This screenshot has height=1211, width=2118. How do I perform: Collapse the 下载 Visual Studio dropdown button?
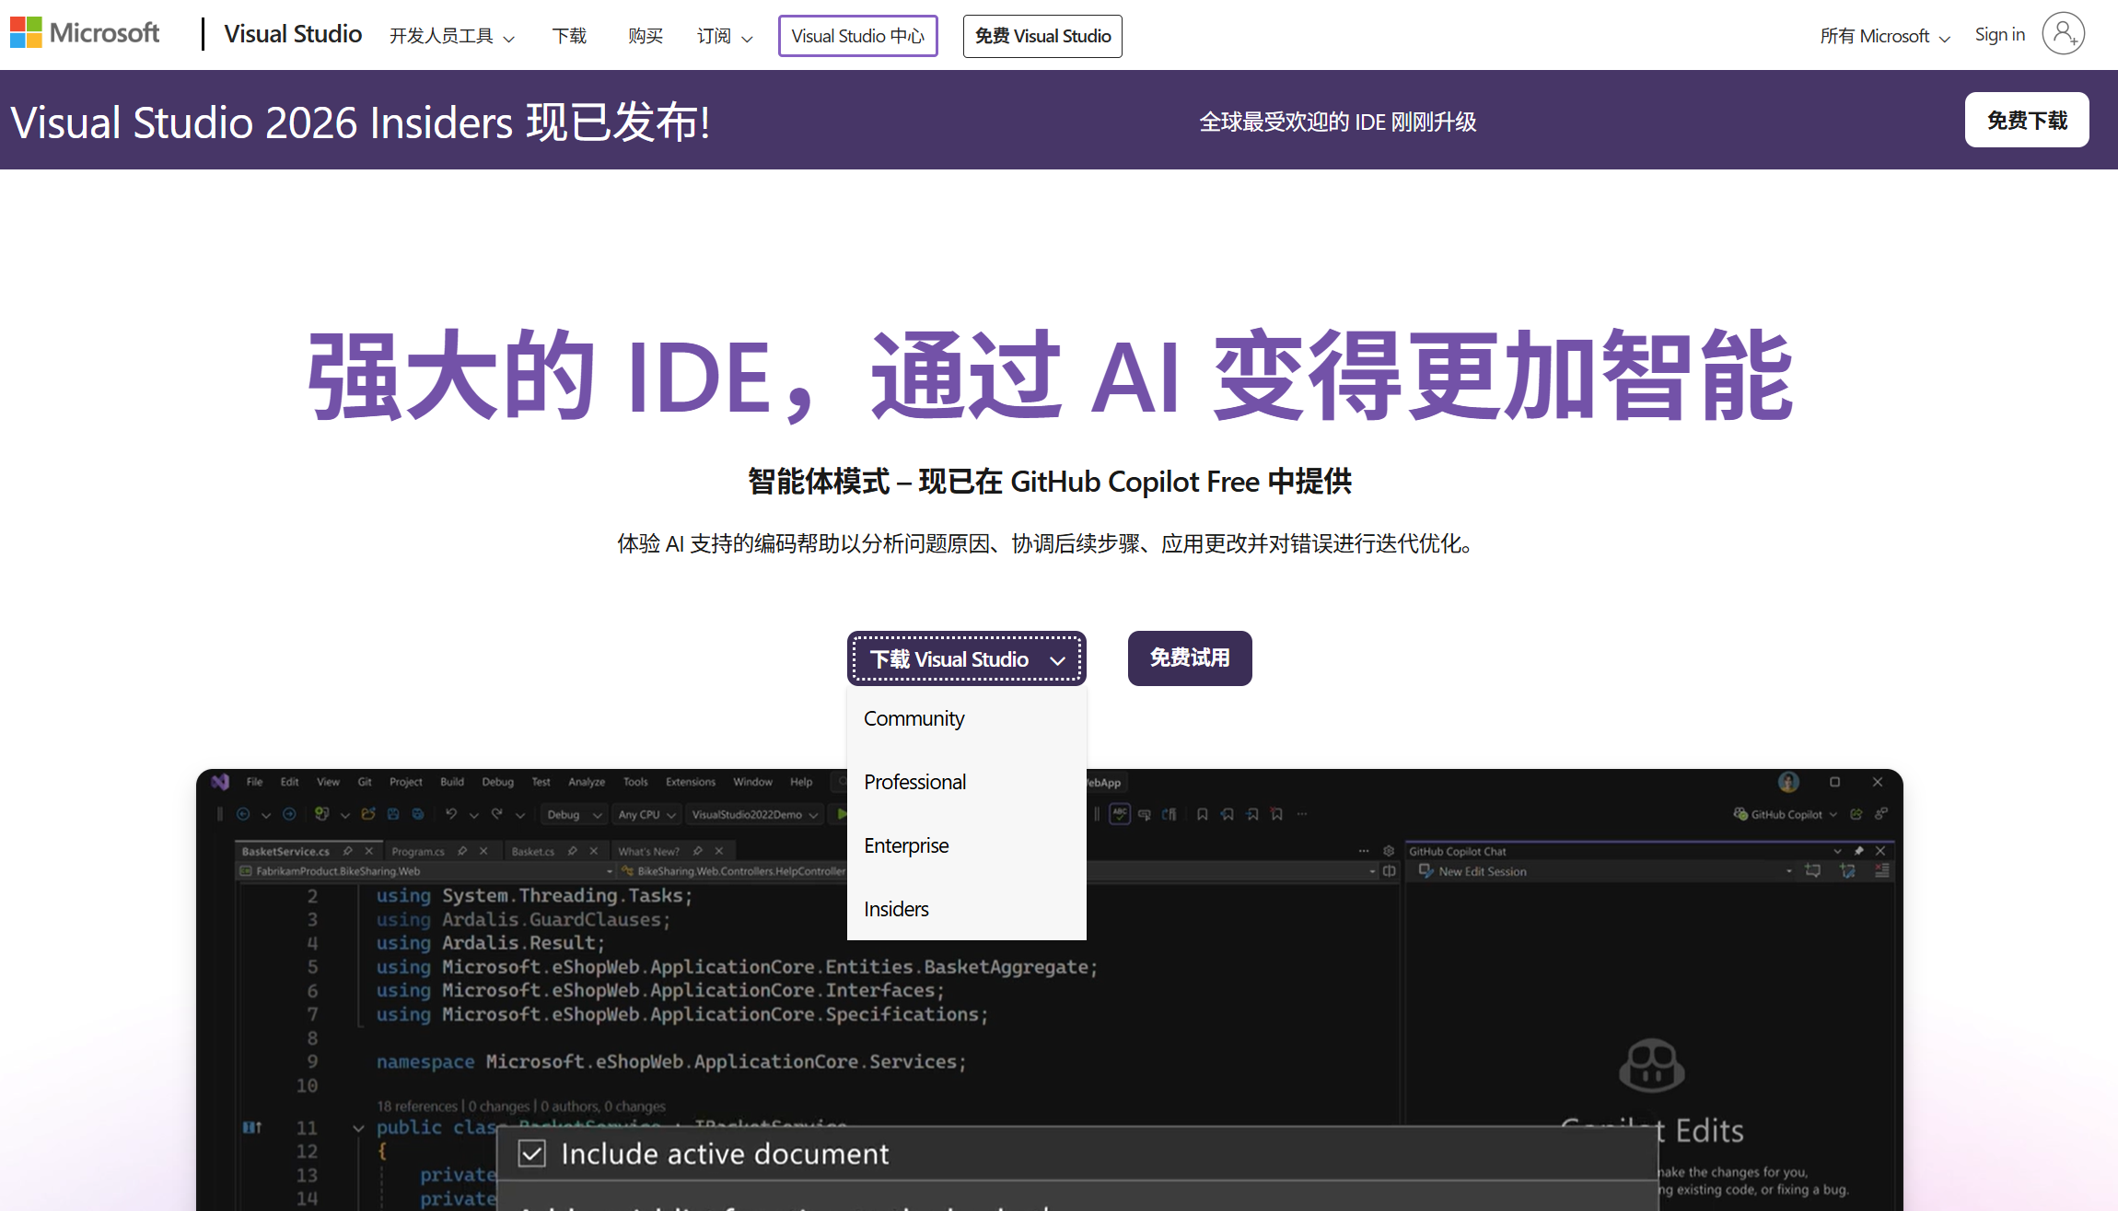966,659
